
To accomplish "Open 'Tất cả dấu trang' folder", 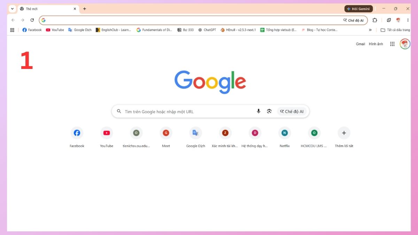I will [395, 30].
